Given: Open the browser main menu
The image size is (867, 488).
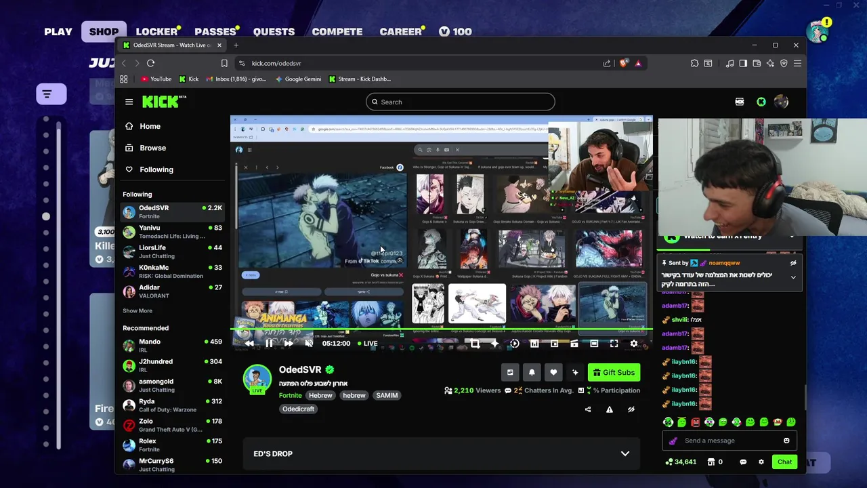Looking at the screenshot, I should (797, 63).
